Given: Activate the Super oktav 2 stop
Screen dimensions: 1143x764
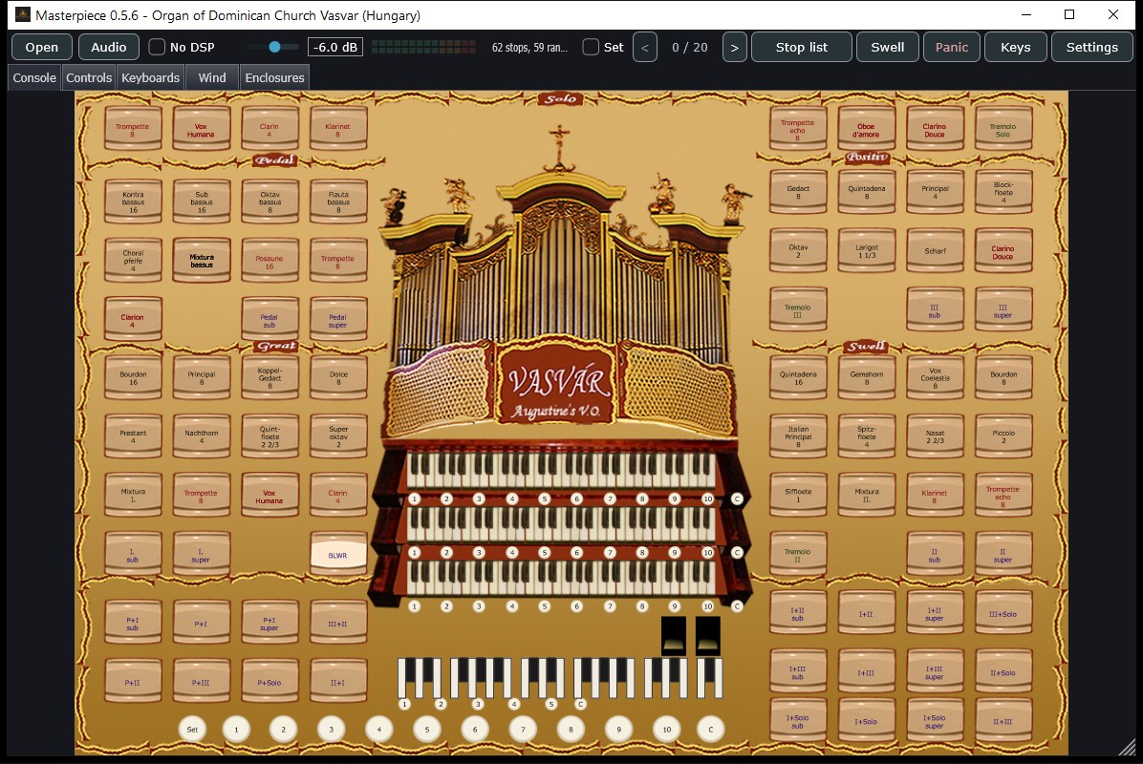Looking at the screenshot, I should (338, 435).
